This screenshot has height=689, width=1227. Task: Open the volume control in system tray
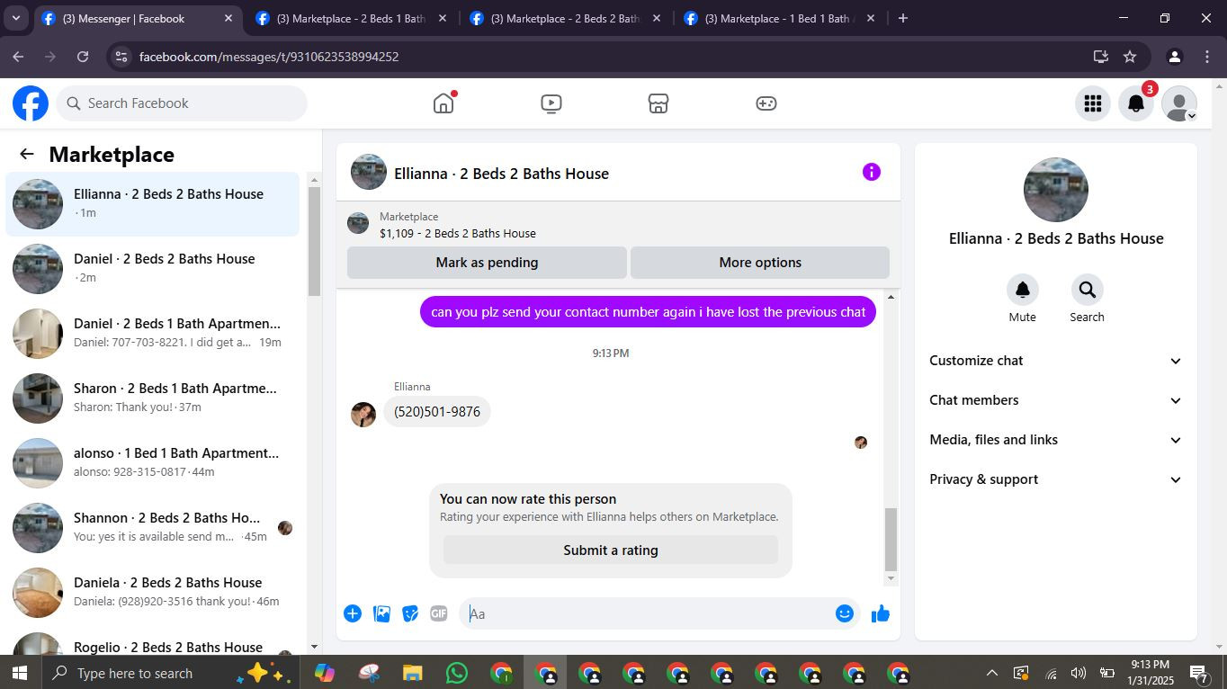1078,673
